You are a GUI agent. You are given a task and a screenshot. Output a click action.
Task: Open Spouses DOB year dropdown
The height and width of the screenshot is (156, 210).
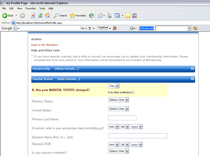click(136, 145)
